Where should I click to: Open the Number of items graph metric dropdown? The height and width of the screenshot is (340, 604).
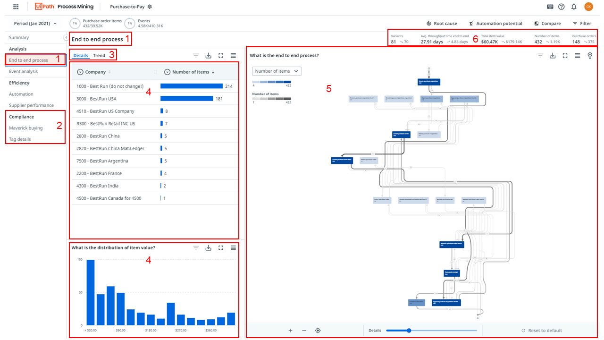tap(277, 71)
